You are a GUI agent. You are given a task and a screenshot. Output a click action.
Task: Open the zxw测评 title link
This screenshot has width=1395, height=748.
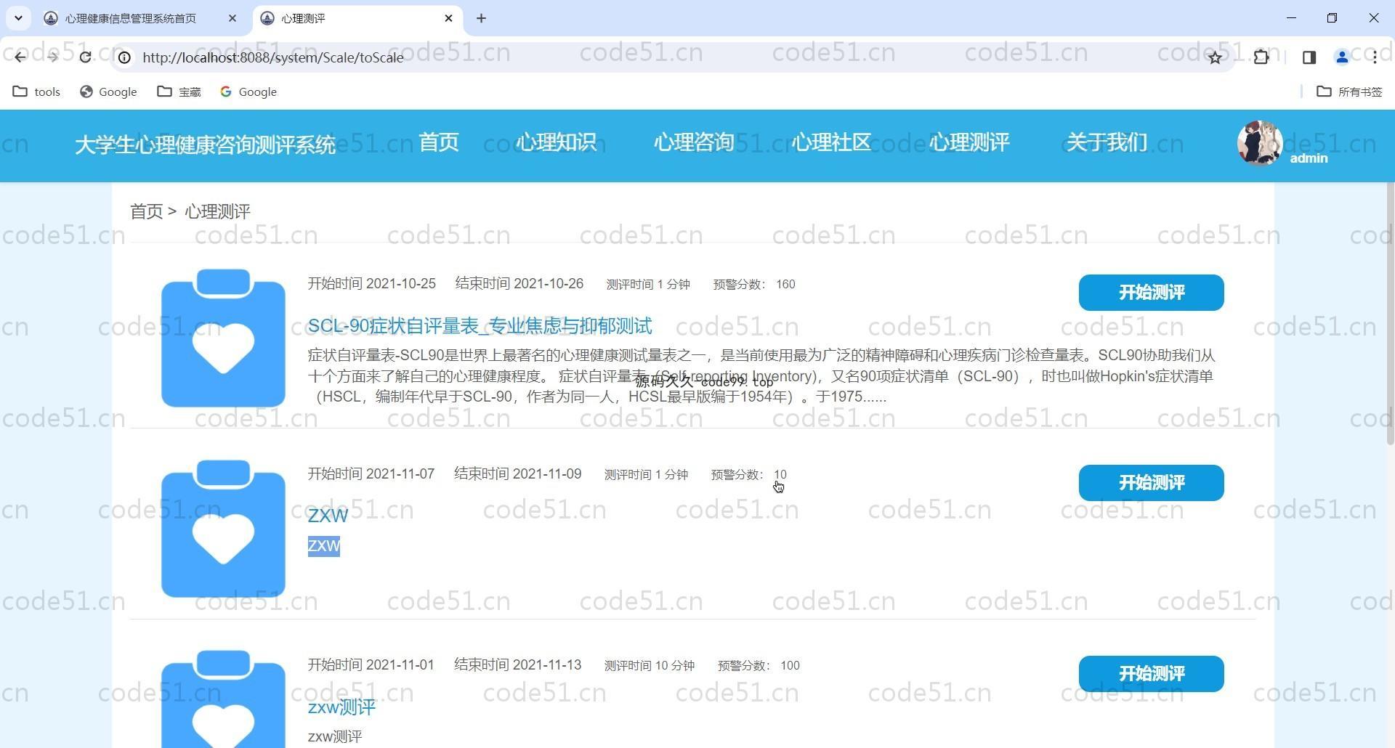point(341,707)
